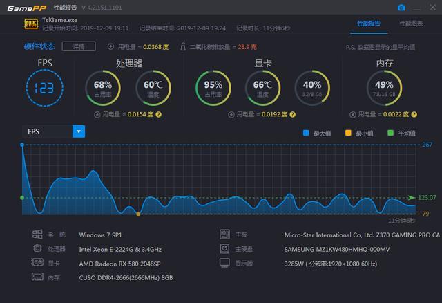
Task: Click the memory 49% gauge
Action: 384,88
